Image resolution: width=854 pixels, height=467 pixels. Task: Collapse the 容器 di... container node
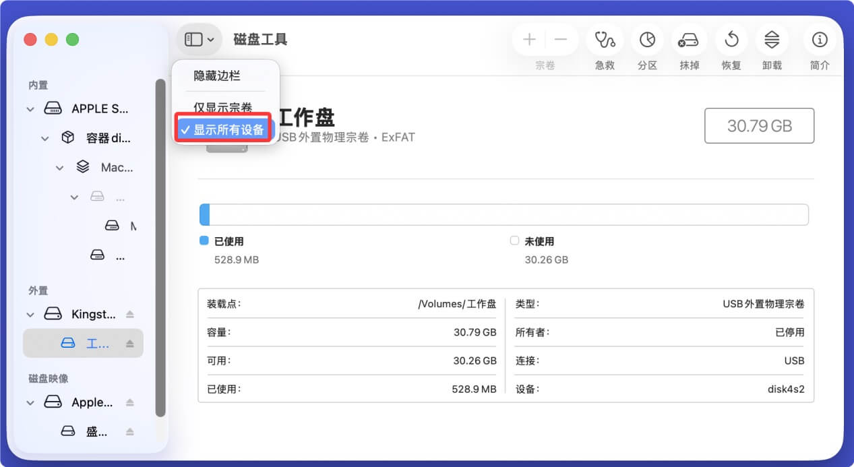tap(44, 138)
